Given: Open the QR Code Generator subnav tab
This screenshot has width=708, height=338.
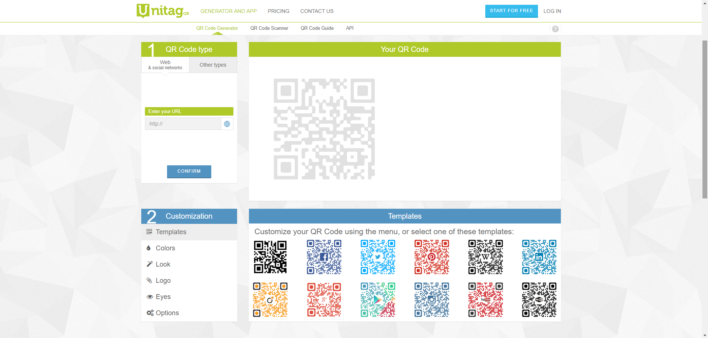Looking at the screenshot, I should [x=217, y=28].
